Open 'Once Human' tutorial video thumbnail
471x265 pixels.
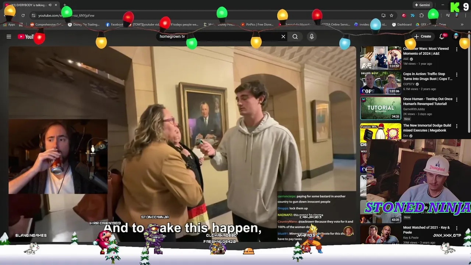click(380, 108)
